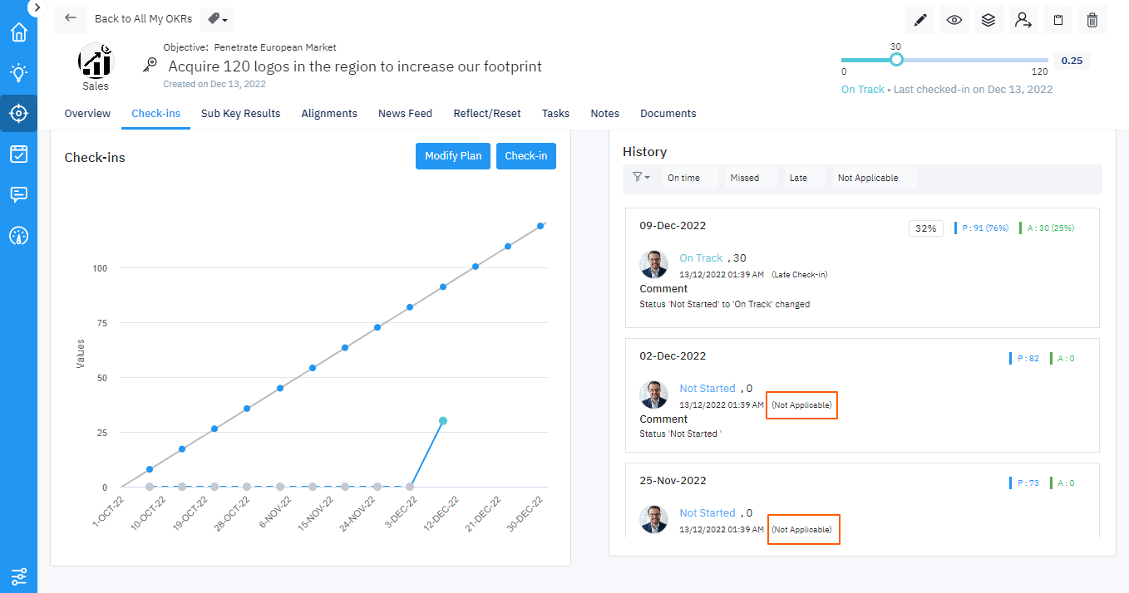Click the reassign user icon
The height and width of the screenshot is (593, 1129).
tap(1023, 20)
